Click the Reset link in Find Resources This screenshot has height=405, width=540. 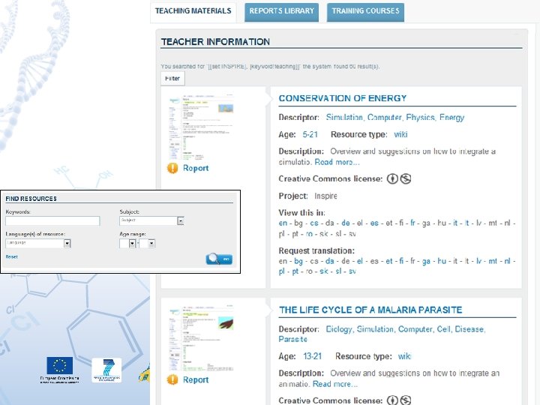coord(11,257)
